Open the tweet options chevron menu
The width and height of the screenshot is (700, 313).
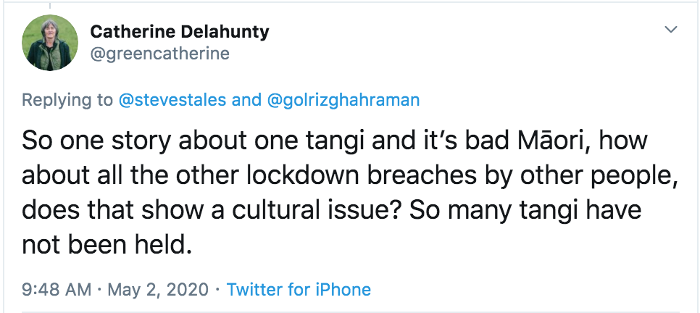tap(671, 30)
